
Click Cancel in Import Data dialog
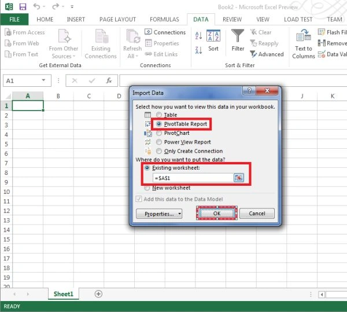pos(257,214)
